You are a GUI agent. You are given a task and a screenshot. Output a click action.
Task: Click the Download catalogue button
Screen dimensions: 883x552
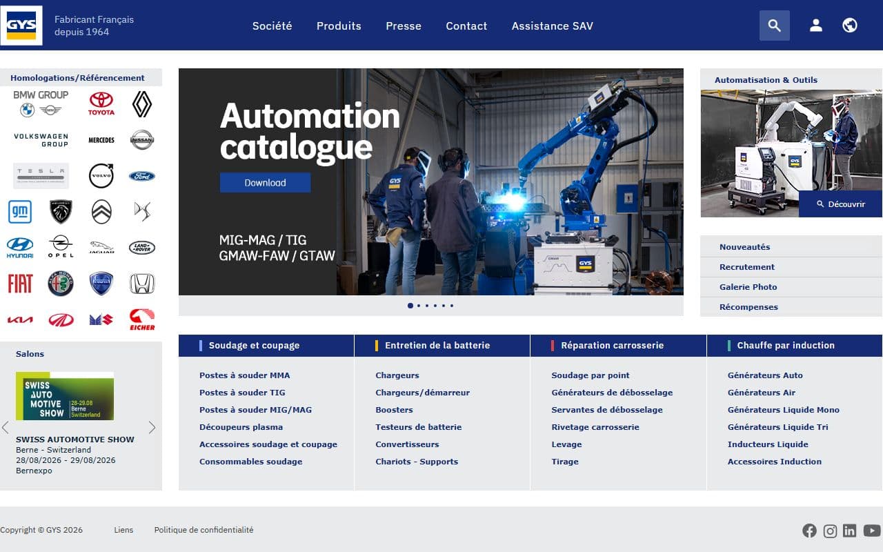[x=265, y=183]
